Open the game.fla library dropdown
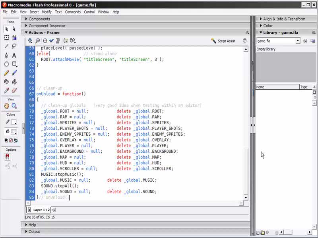 click(x=297, y=41)
